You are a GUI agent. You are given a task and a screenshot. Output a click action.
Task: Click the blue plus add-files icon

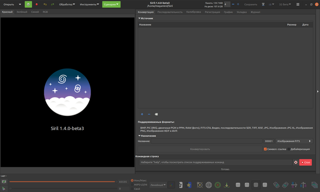[x=142, y=114]
